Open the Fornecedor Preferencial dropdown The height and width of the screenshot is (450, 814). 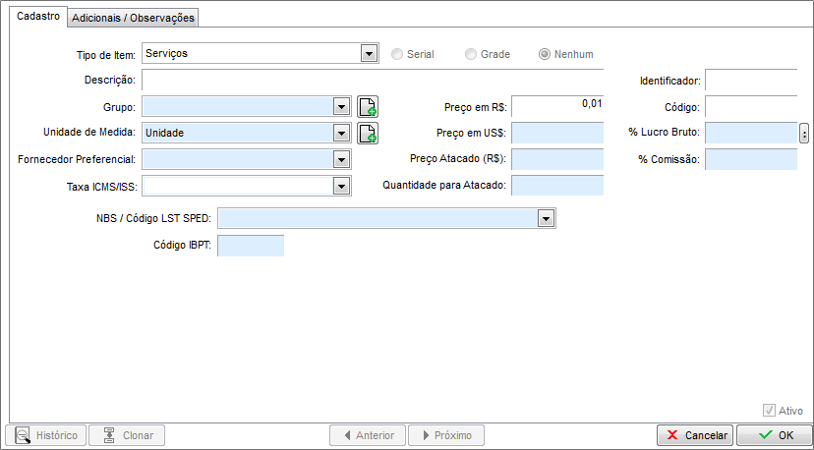[342, 159]
